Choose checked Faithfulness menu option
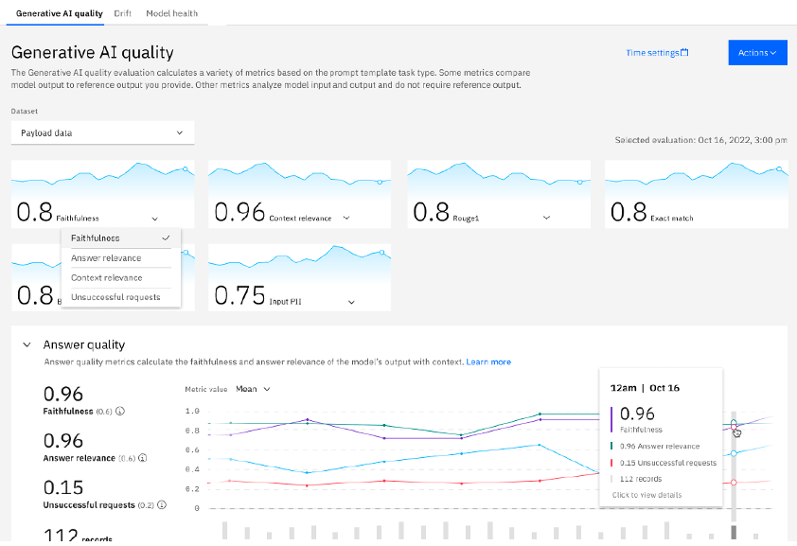 pyautogui.click(x=121, y=238)
